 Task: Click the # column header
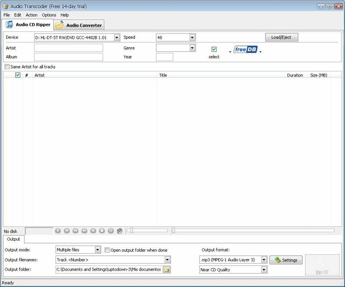pyautogui.click(x=27, y=75)
